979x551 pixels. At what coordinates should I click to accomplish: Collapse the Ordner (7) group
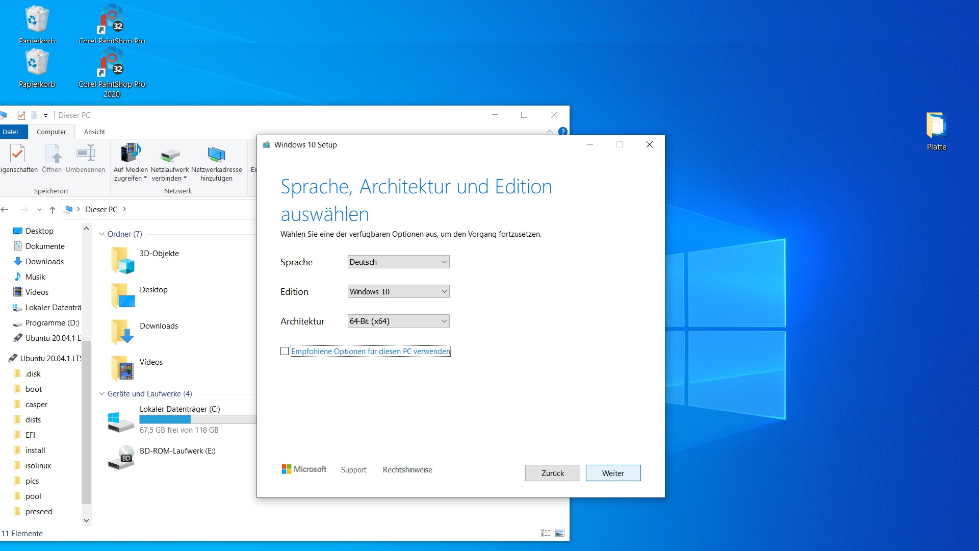101,234
